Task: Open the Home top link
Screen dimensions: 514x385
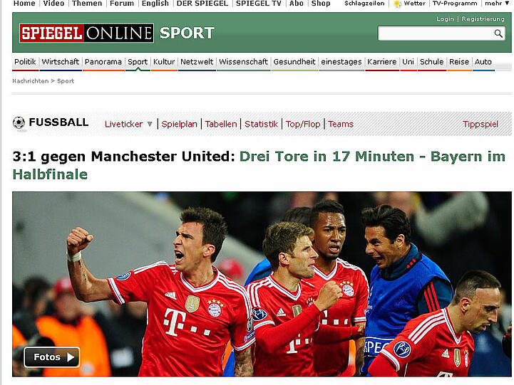Action: tap(24, 4)
